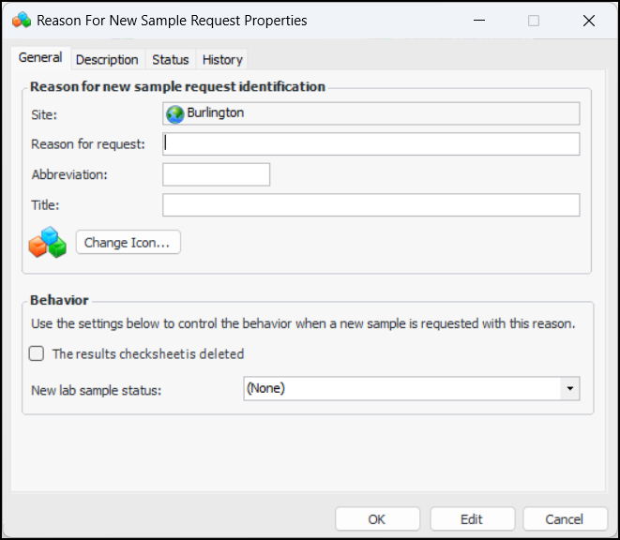This screenshot has width=620, height=540.
Task: Enable the results checksheet is deleted checkbox
Action: 37,353
